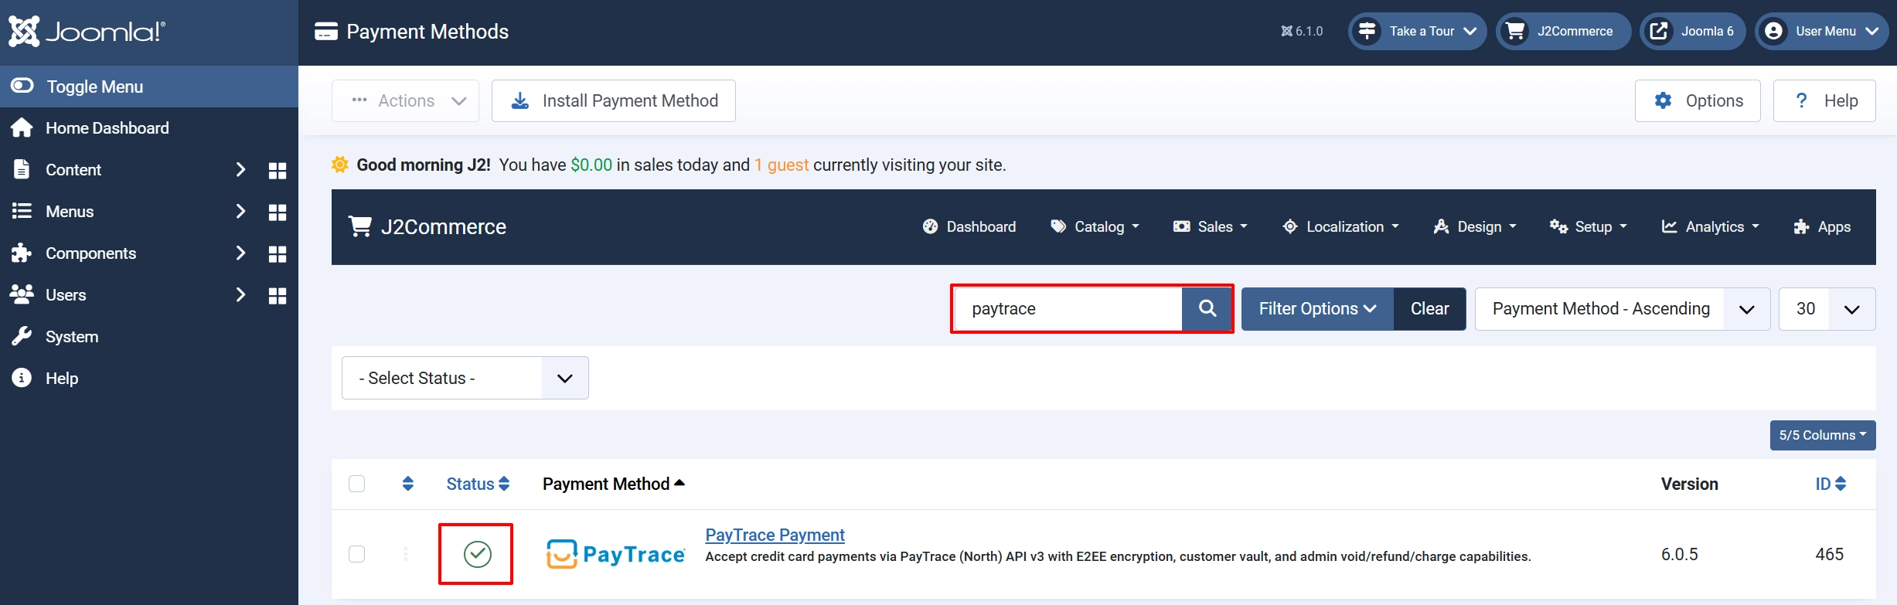Expand the Components section
The width and height of the screenshot is (1897, 605).
click(240, 253)
